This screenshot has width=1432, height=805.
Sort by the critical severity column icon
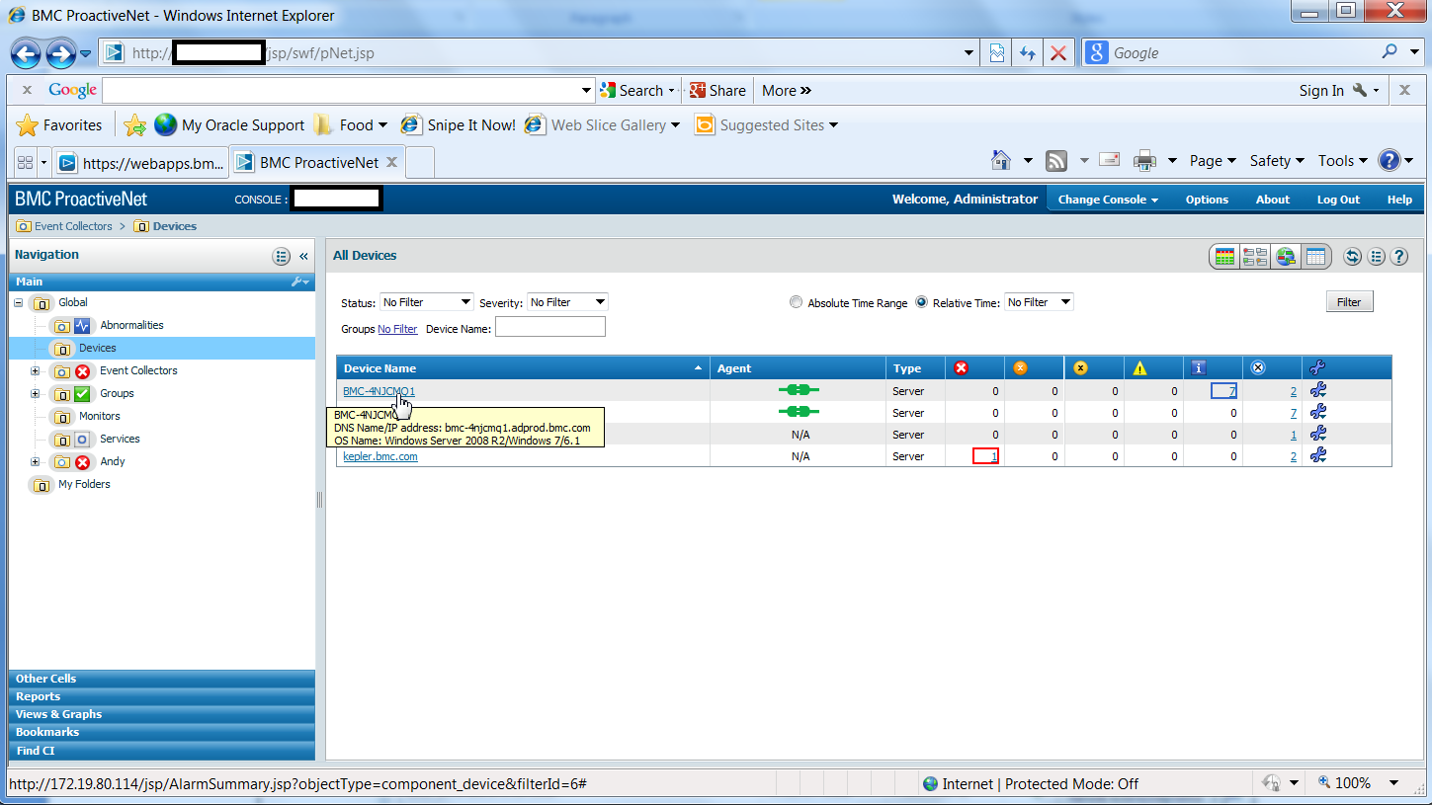pos(961,368)
